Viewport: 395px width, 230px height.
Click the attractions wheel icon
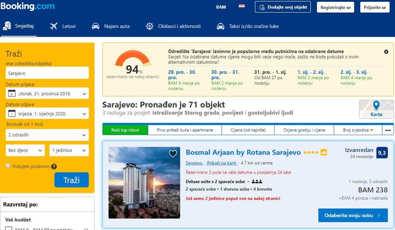(149, 26)
